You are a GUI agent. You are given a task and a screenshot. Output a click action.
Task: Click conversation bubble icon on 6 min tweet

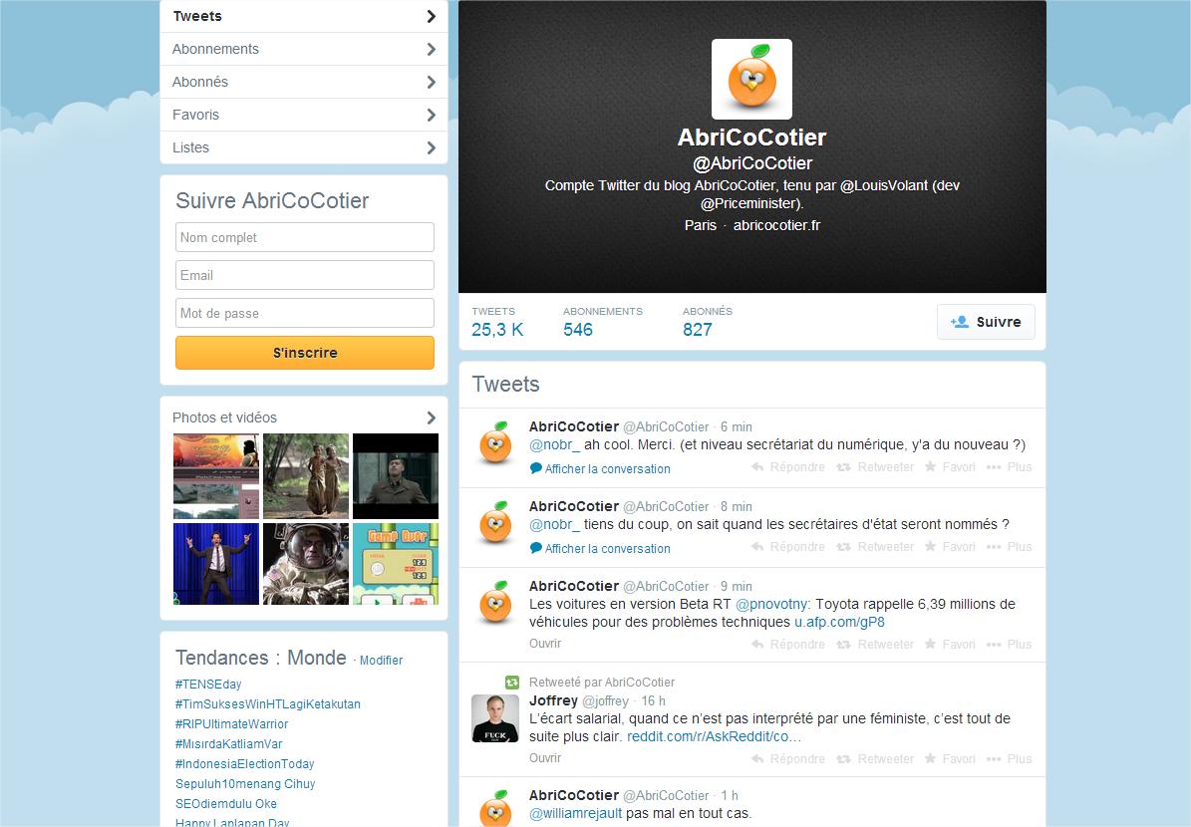point(536,468)
